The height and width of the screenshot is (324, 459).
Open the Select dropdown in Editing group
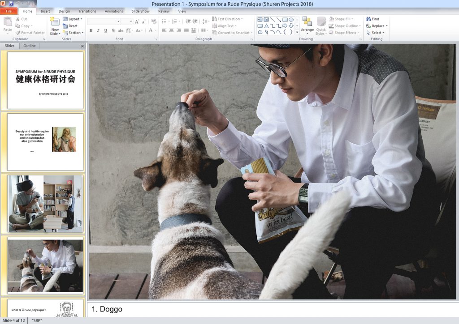tap(377, 33)
